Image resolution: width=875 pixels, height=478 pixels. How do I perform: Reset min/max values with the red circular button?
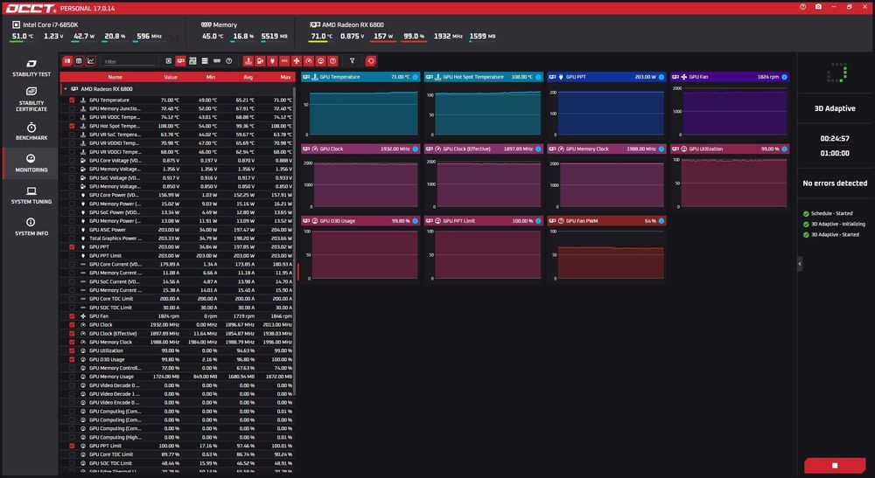point(370,60)
